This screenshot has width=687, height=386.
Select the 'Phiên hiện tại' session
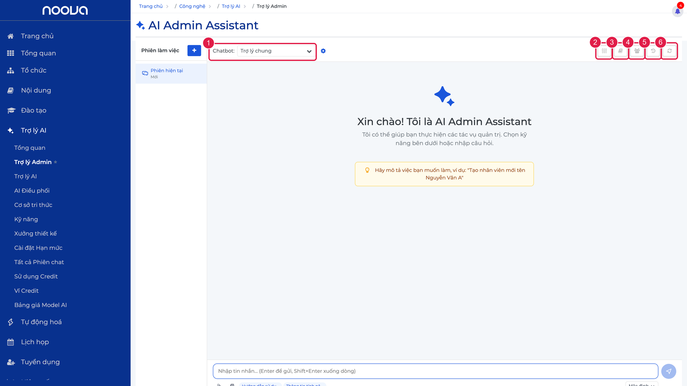tap(171, 73)
